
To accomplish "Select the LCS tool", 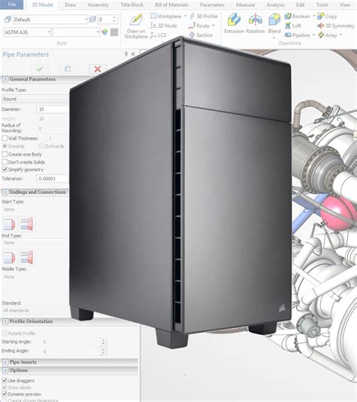I will (158, 35).
